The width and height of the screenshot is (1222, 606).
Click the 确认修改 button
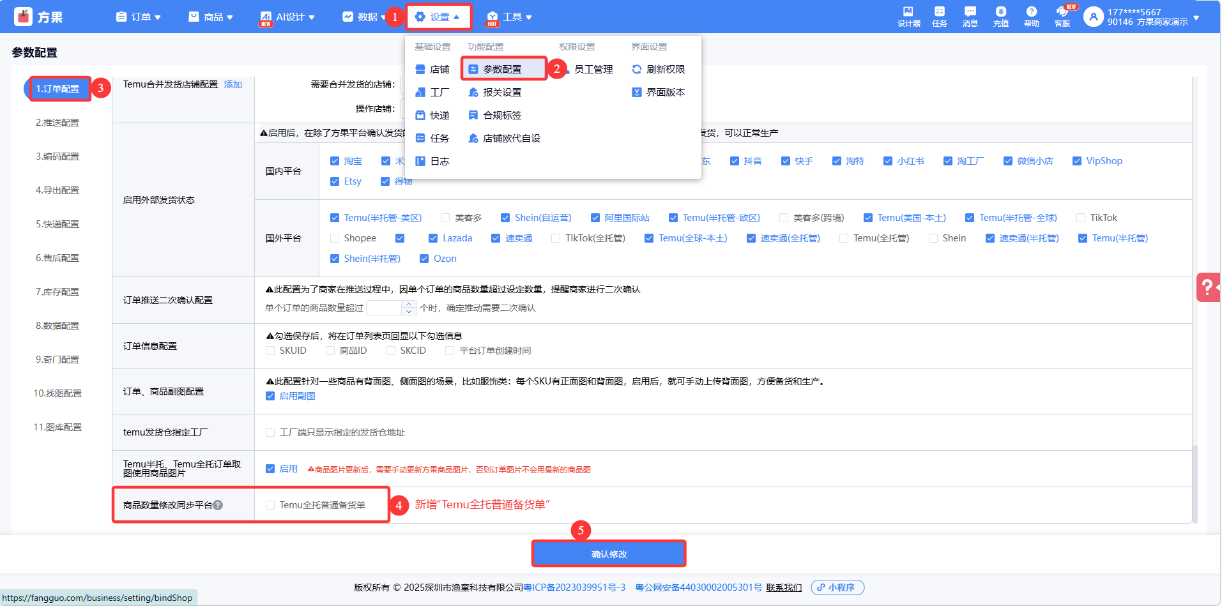[x=609, y=554]
